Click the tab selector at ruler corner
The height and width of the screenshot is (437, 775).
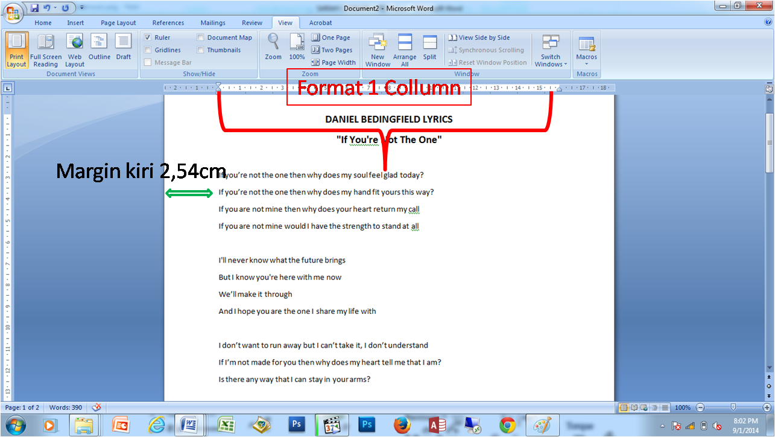8,88
